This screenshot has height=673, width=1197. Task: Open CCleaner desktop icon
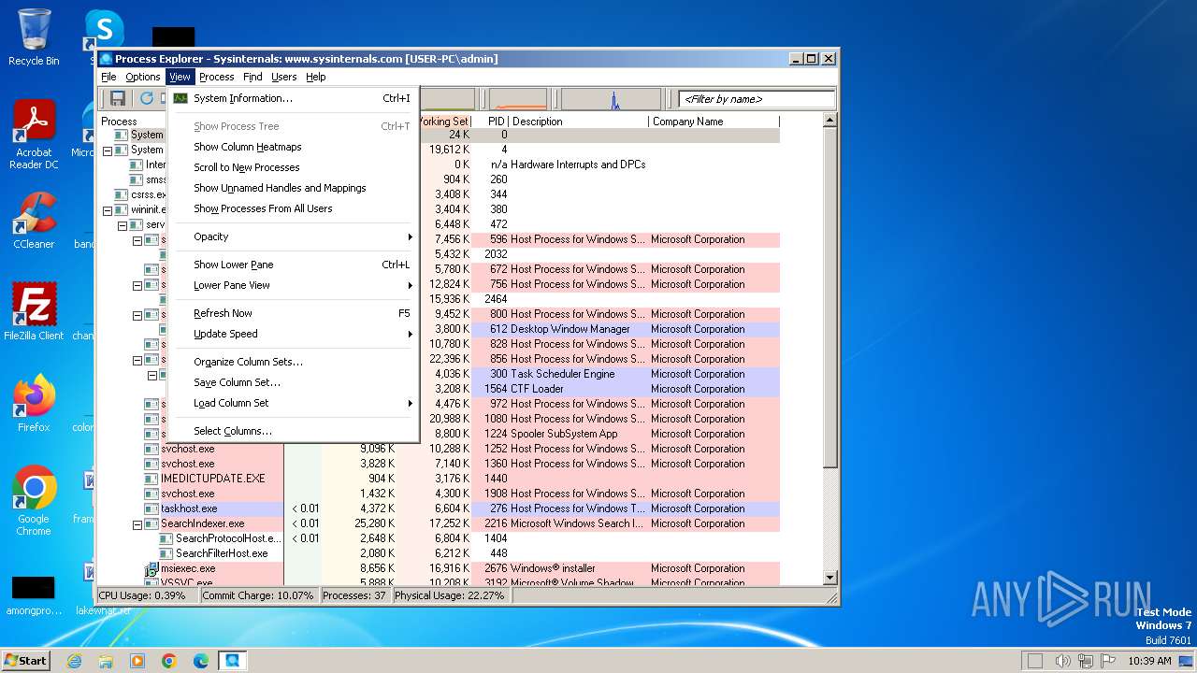click(x=34, y=221)
